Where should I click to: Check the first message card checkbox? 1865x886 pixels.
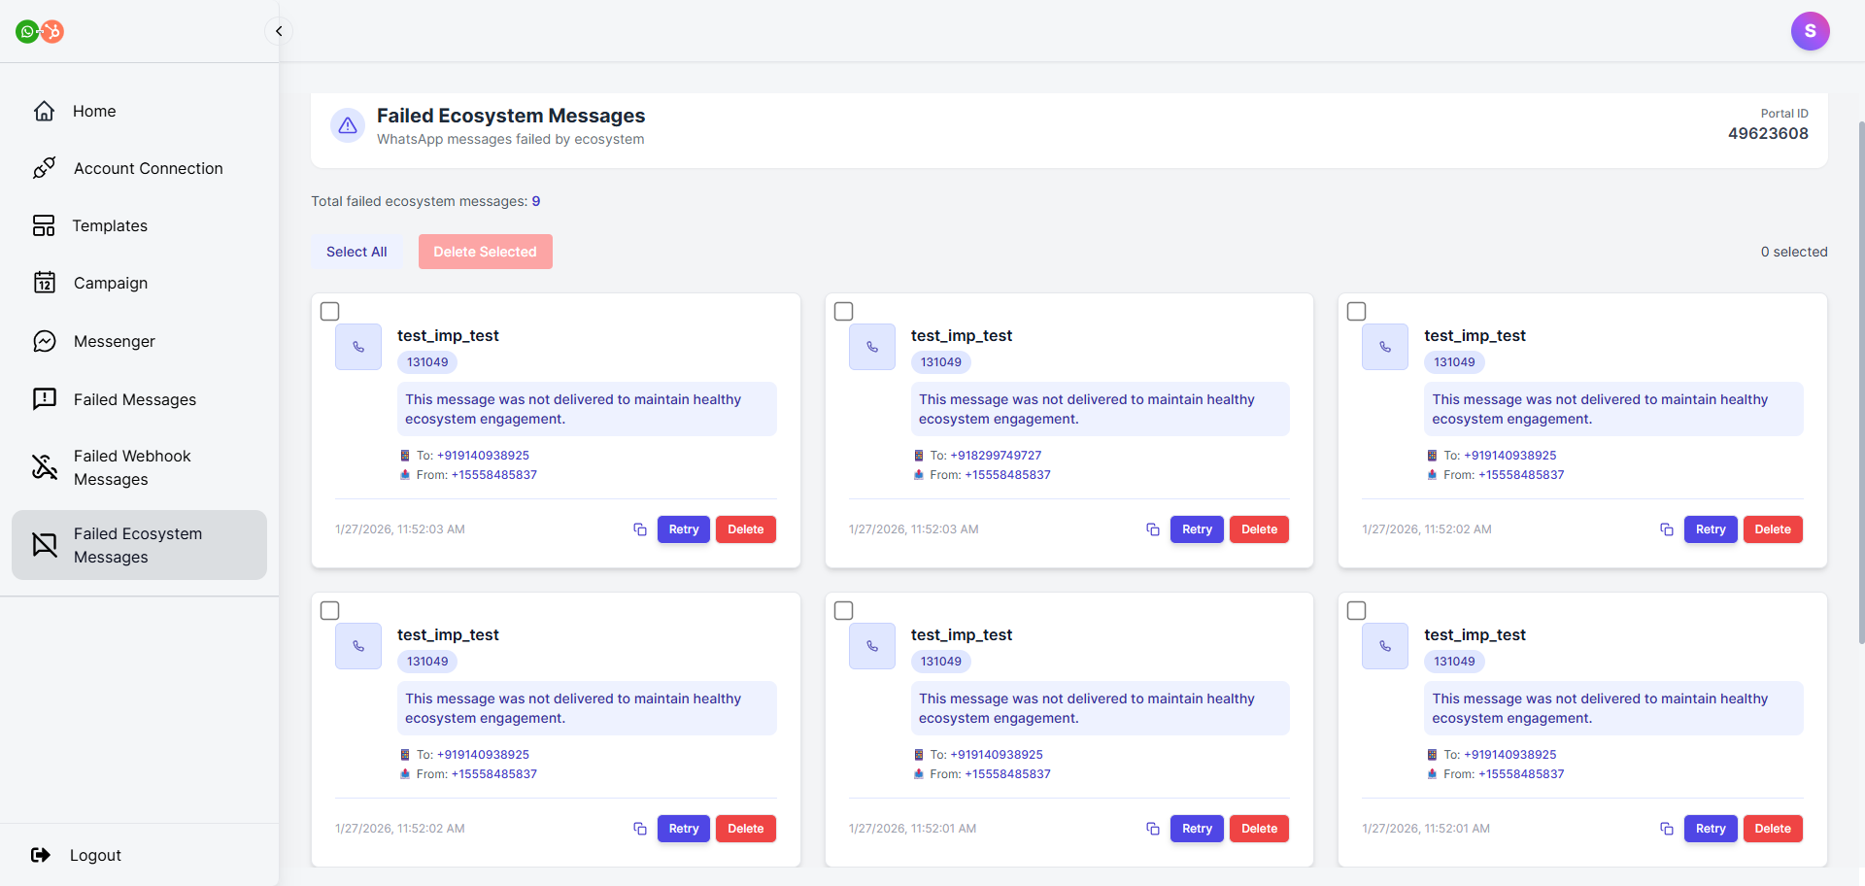pyautogui.click(x=330, y=312)
